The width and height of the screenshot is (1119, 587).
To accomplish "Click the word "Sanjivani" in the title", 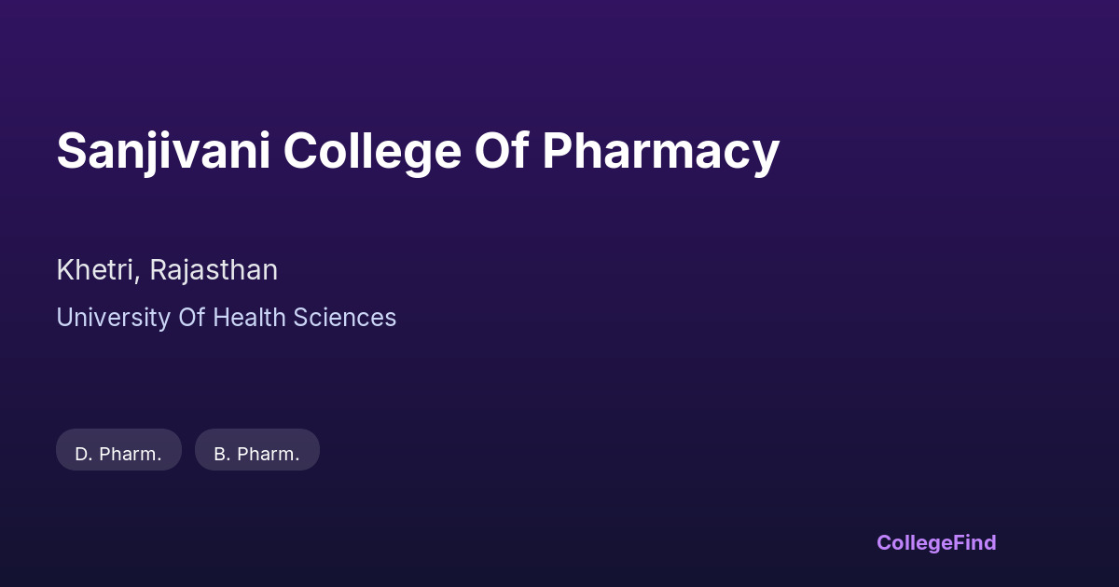I will 163,151.
